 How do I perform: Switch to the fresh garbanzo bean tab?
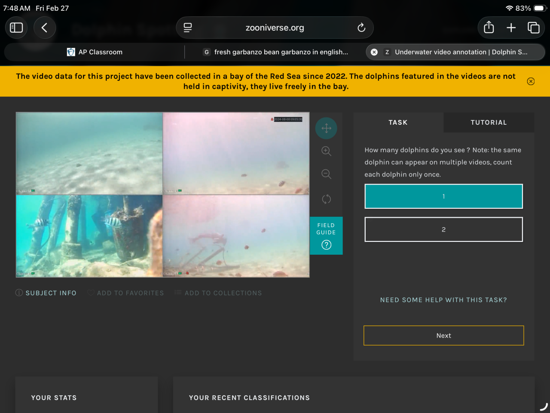click(275, 52)
